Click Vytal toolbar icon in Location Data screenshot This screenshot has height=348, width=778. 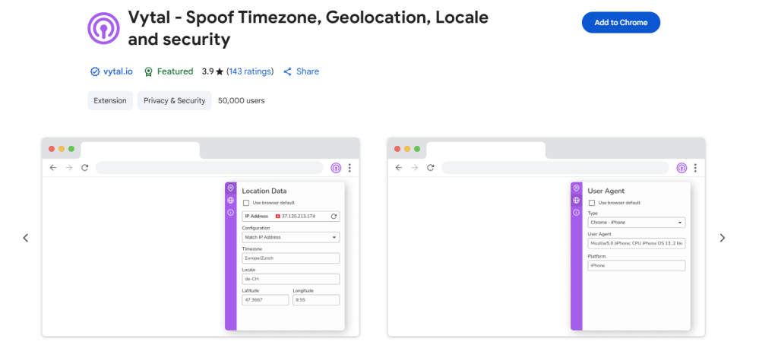point(336,168)
